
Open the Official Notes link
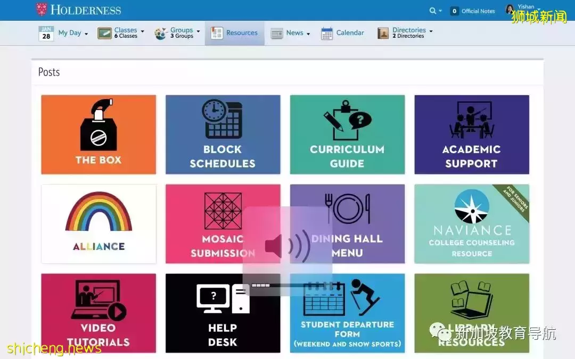478,11
